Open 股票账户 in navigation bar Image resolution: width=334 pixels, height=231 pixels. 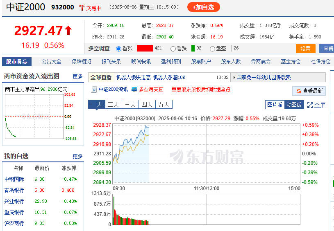tap(201, 62)
